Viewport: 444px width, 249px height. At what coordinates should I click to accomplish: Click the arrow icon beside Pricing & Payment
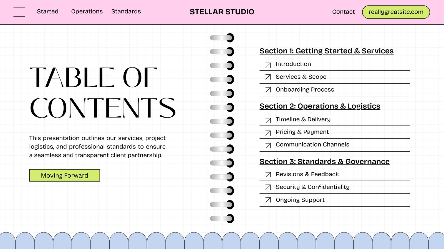click(268, 133)
